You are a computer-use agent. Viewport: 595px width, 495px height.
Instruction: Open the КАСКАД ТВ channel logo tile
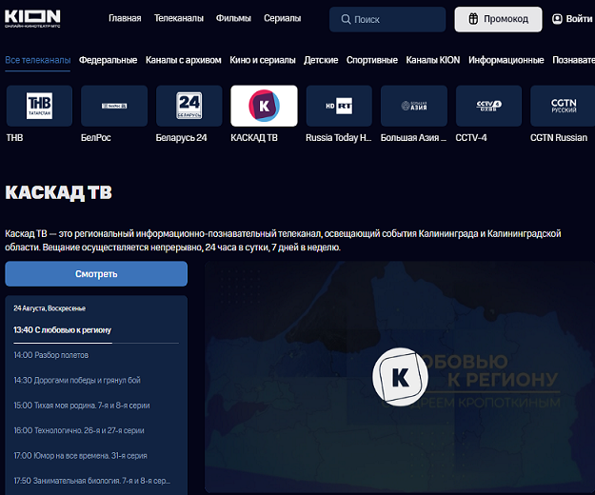[264, 106]
